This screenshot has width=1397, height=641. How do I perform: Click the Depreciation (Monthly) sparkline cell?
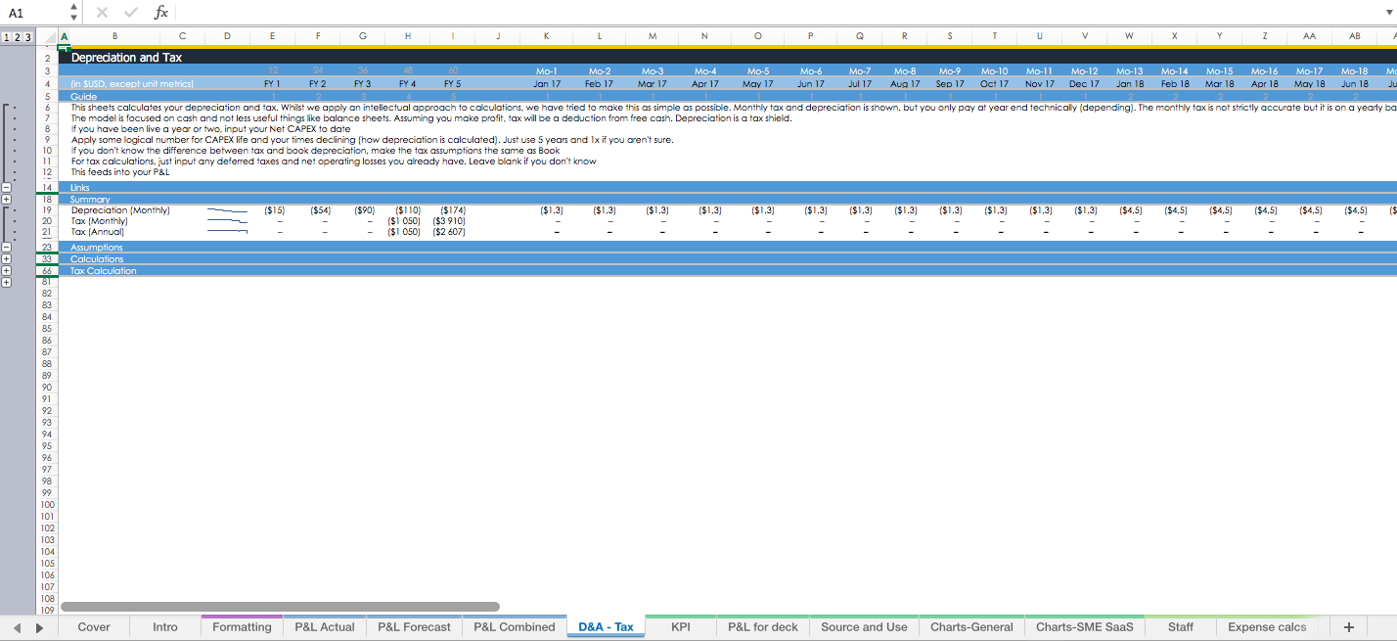coord(227,210)
